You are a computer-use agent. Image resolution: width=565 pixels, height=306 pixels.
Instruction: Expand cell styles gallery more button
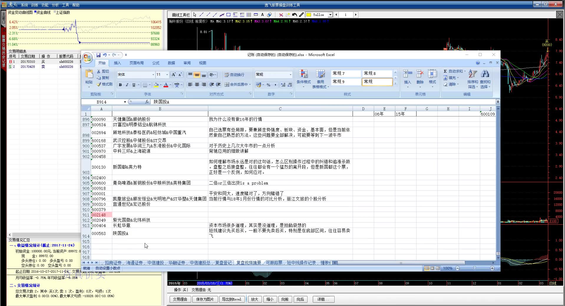pos(395,84)
